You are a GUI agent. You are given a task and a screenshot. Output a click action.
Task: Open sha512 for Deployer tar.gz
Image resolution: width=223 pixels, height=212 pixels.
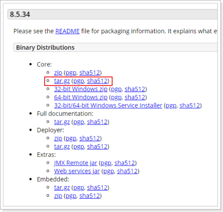click(x=97, y=147)
